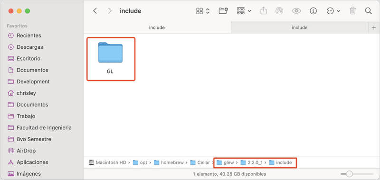
Task: Switch view mode with the grid icon
Action: click(203, 11)
